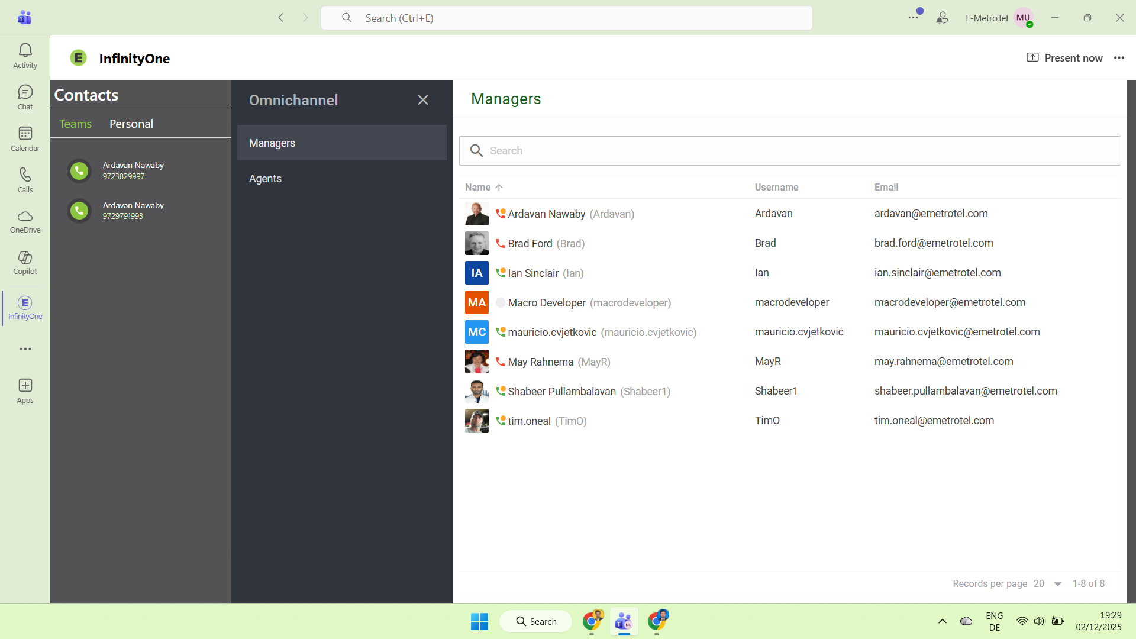The image size is (1136, 639).
Task: Expand more apps ellipsis in sidebar
Action: (x=25, y=349)
